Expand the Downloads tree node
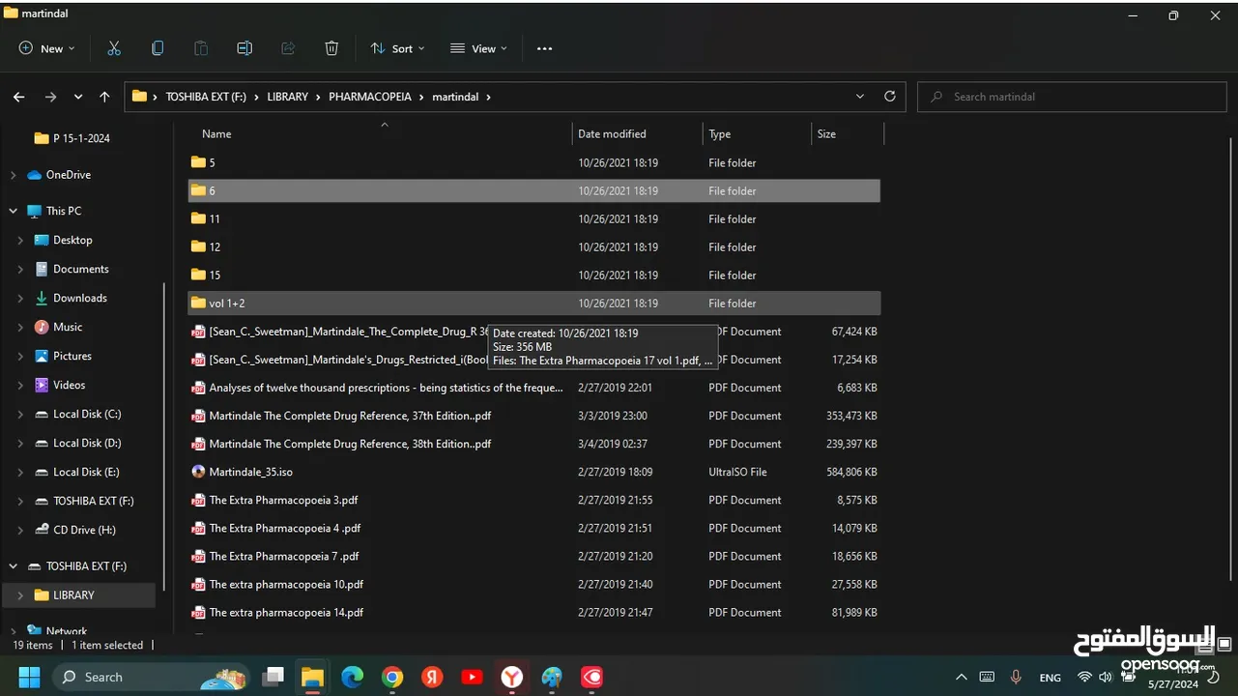Image resolution: width=1238 pixels, height=696 pixels. (x=20, y=298)
